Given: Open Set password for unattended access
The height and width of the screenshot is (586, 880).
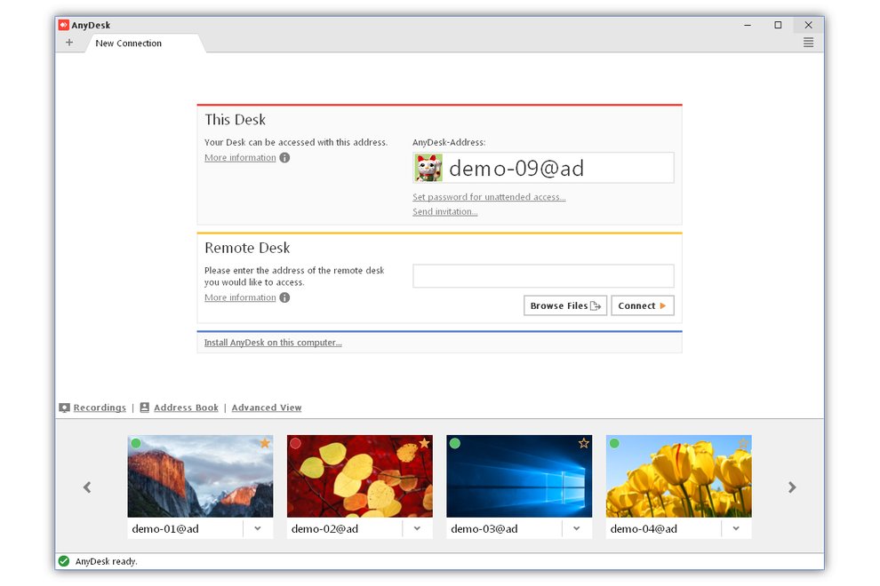Looking at the screenshot, I should (x=489, y=197).
